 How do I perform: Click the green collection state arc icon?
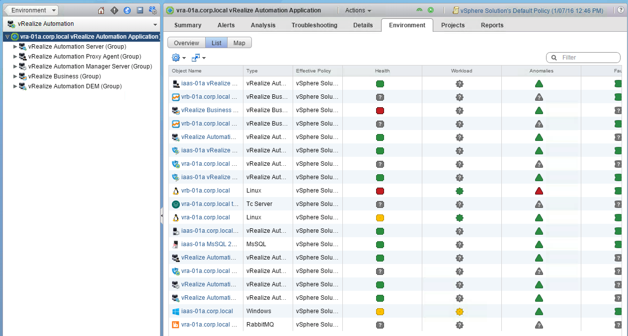pos(420,10)
